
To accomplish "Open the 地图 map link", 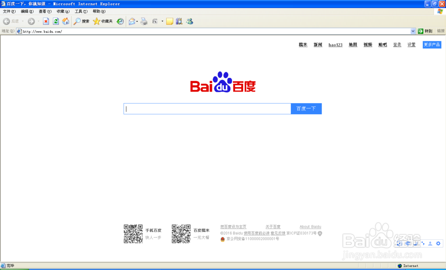I will point(353,45).
